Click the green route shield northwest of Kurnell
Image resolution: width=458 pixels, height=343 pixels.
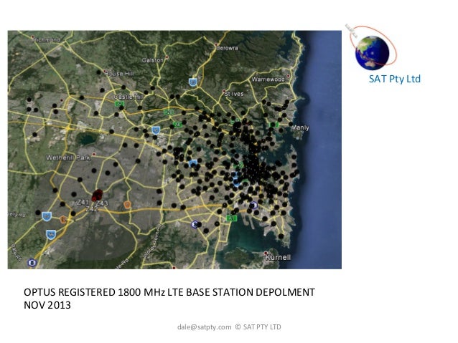point(231,218)
